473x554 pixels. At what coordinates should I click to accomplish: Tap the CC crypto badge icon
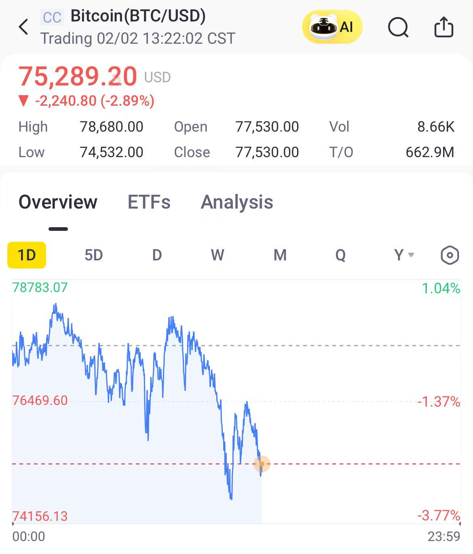pos(52,17)
